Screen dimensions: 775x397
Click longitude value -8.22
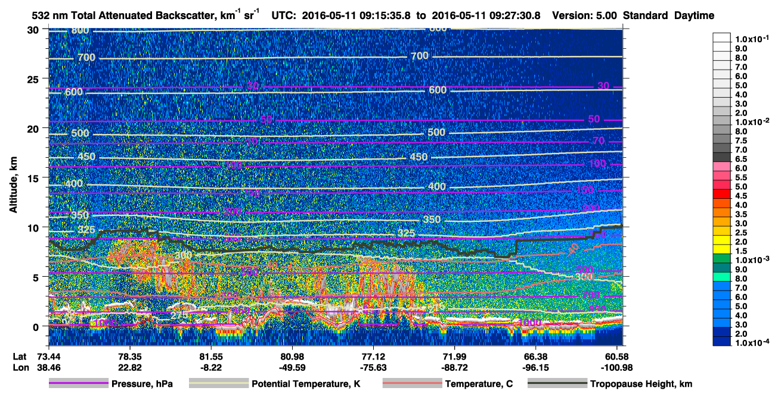pyautogui.click(x=210, y=367)
